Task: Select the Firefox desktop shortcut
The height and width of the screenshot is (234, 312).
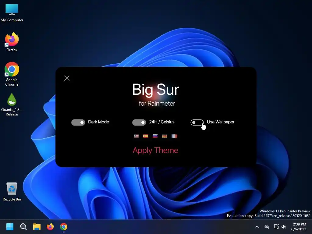Action: coord(12,42)
